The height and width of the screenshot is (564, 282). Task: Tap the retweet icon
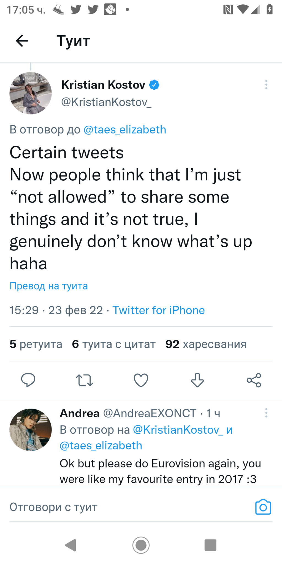point(85,380)
